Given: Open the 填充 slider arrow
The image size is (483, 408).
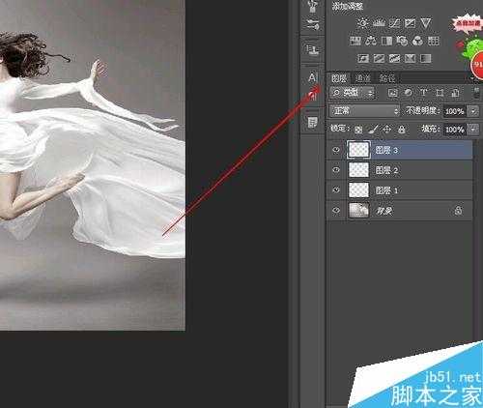Looking at the screenshot, I should click(x=473, y=130).
